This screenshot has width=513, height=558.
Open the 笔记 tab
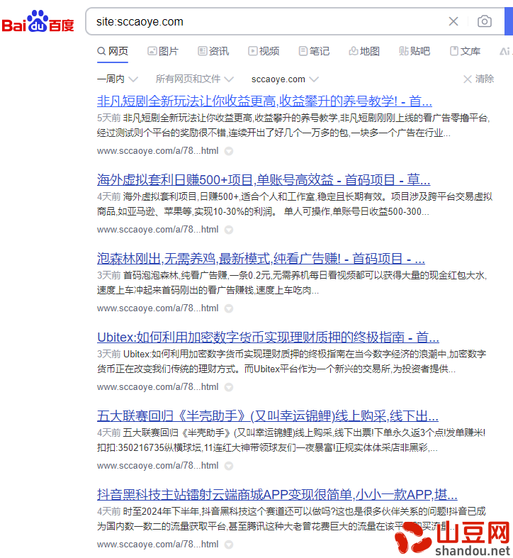(x=313, y=51)
